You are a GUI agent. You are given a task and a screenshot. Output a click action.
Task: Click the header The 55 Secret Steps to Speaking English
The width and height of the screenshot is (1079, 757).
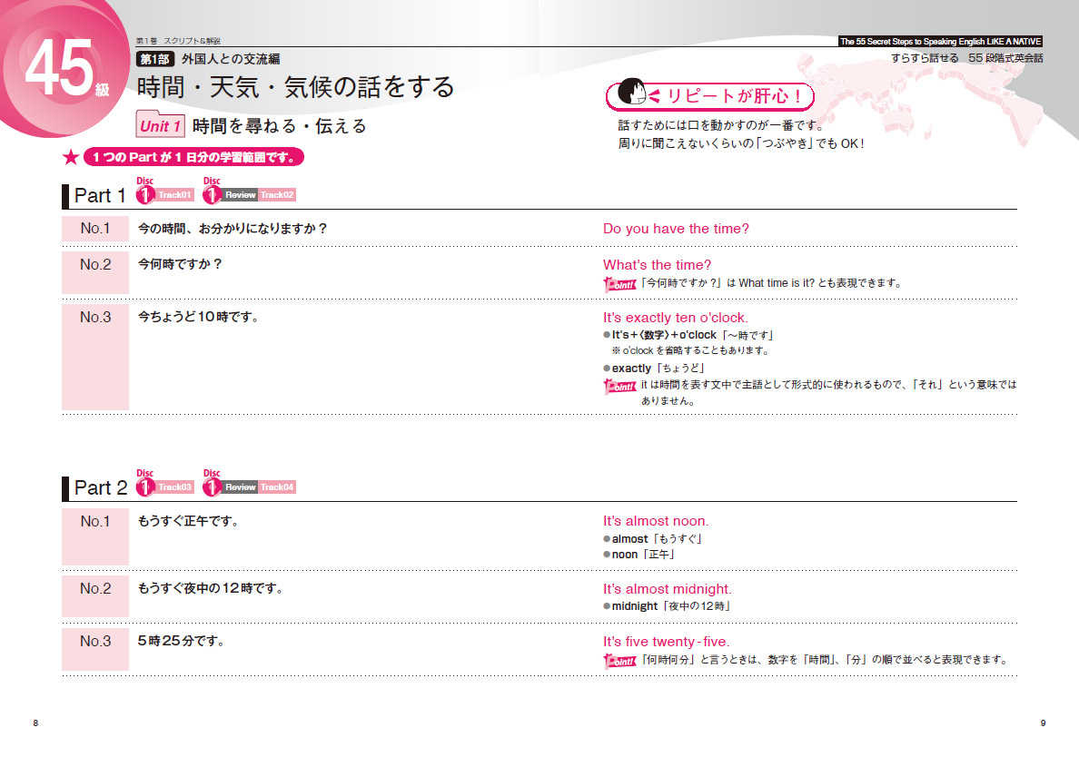point(941,41)
